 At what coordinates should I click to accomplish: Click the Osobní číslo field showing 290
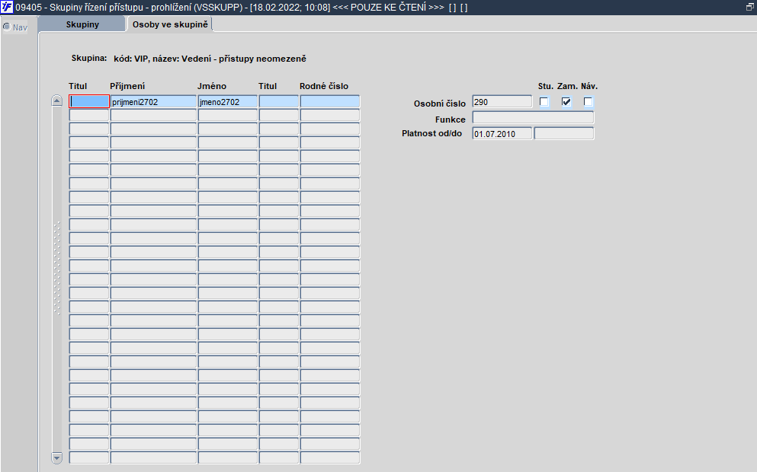502,102
